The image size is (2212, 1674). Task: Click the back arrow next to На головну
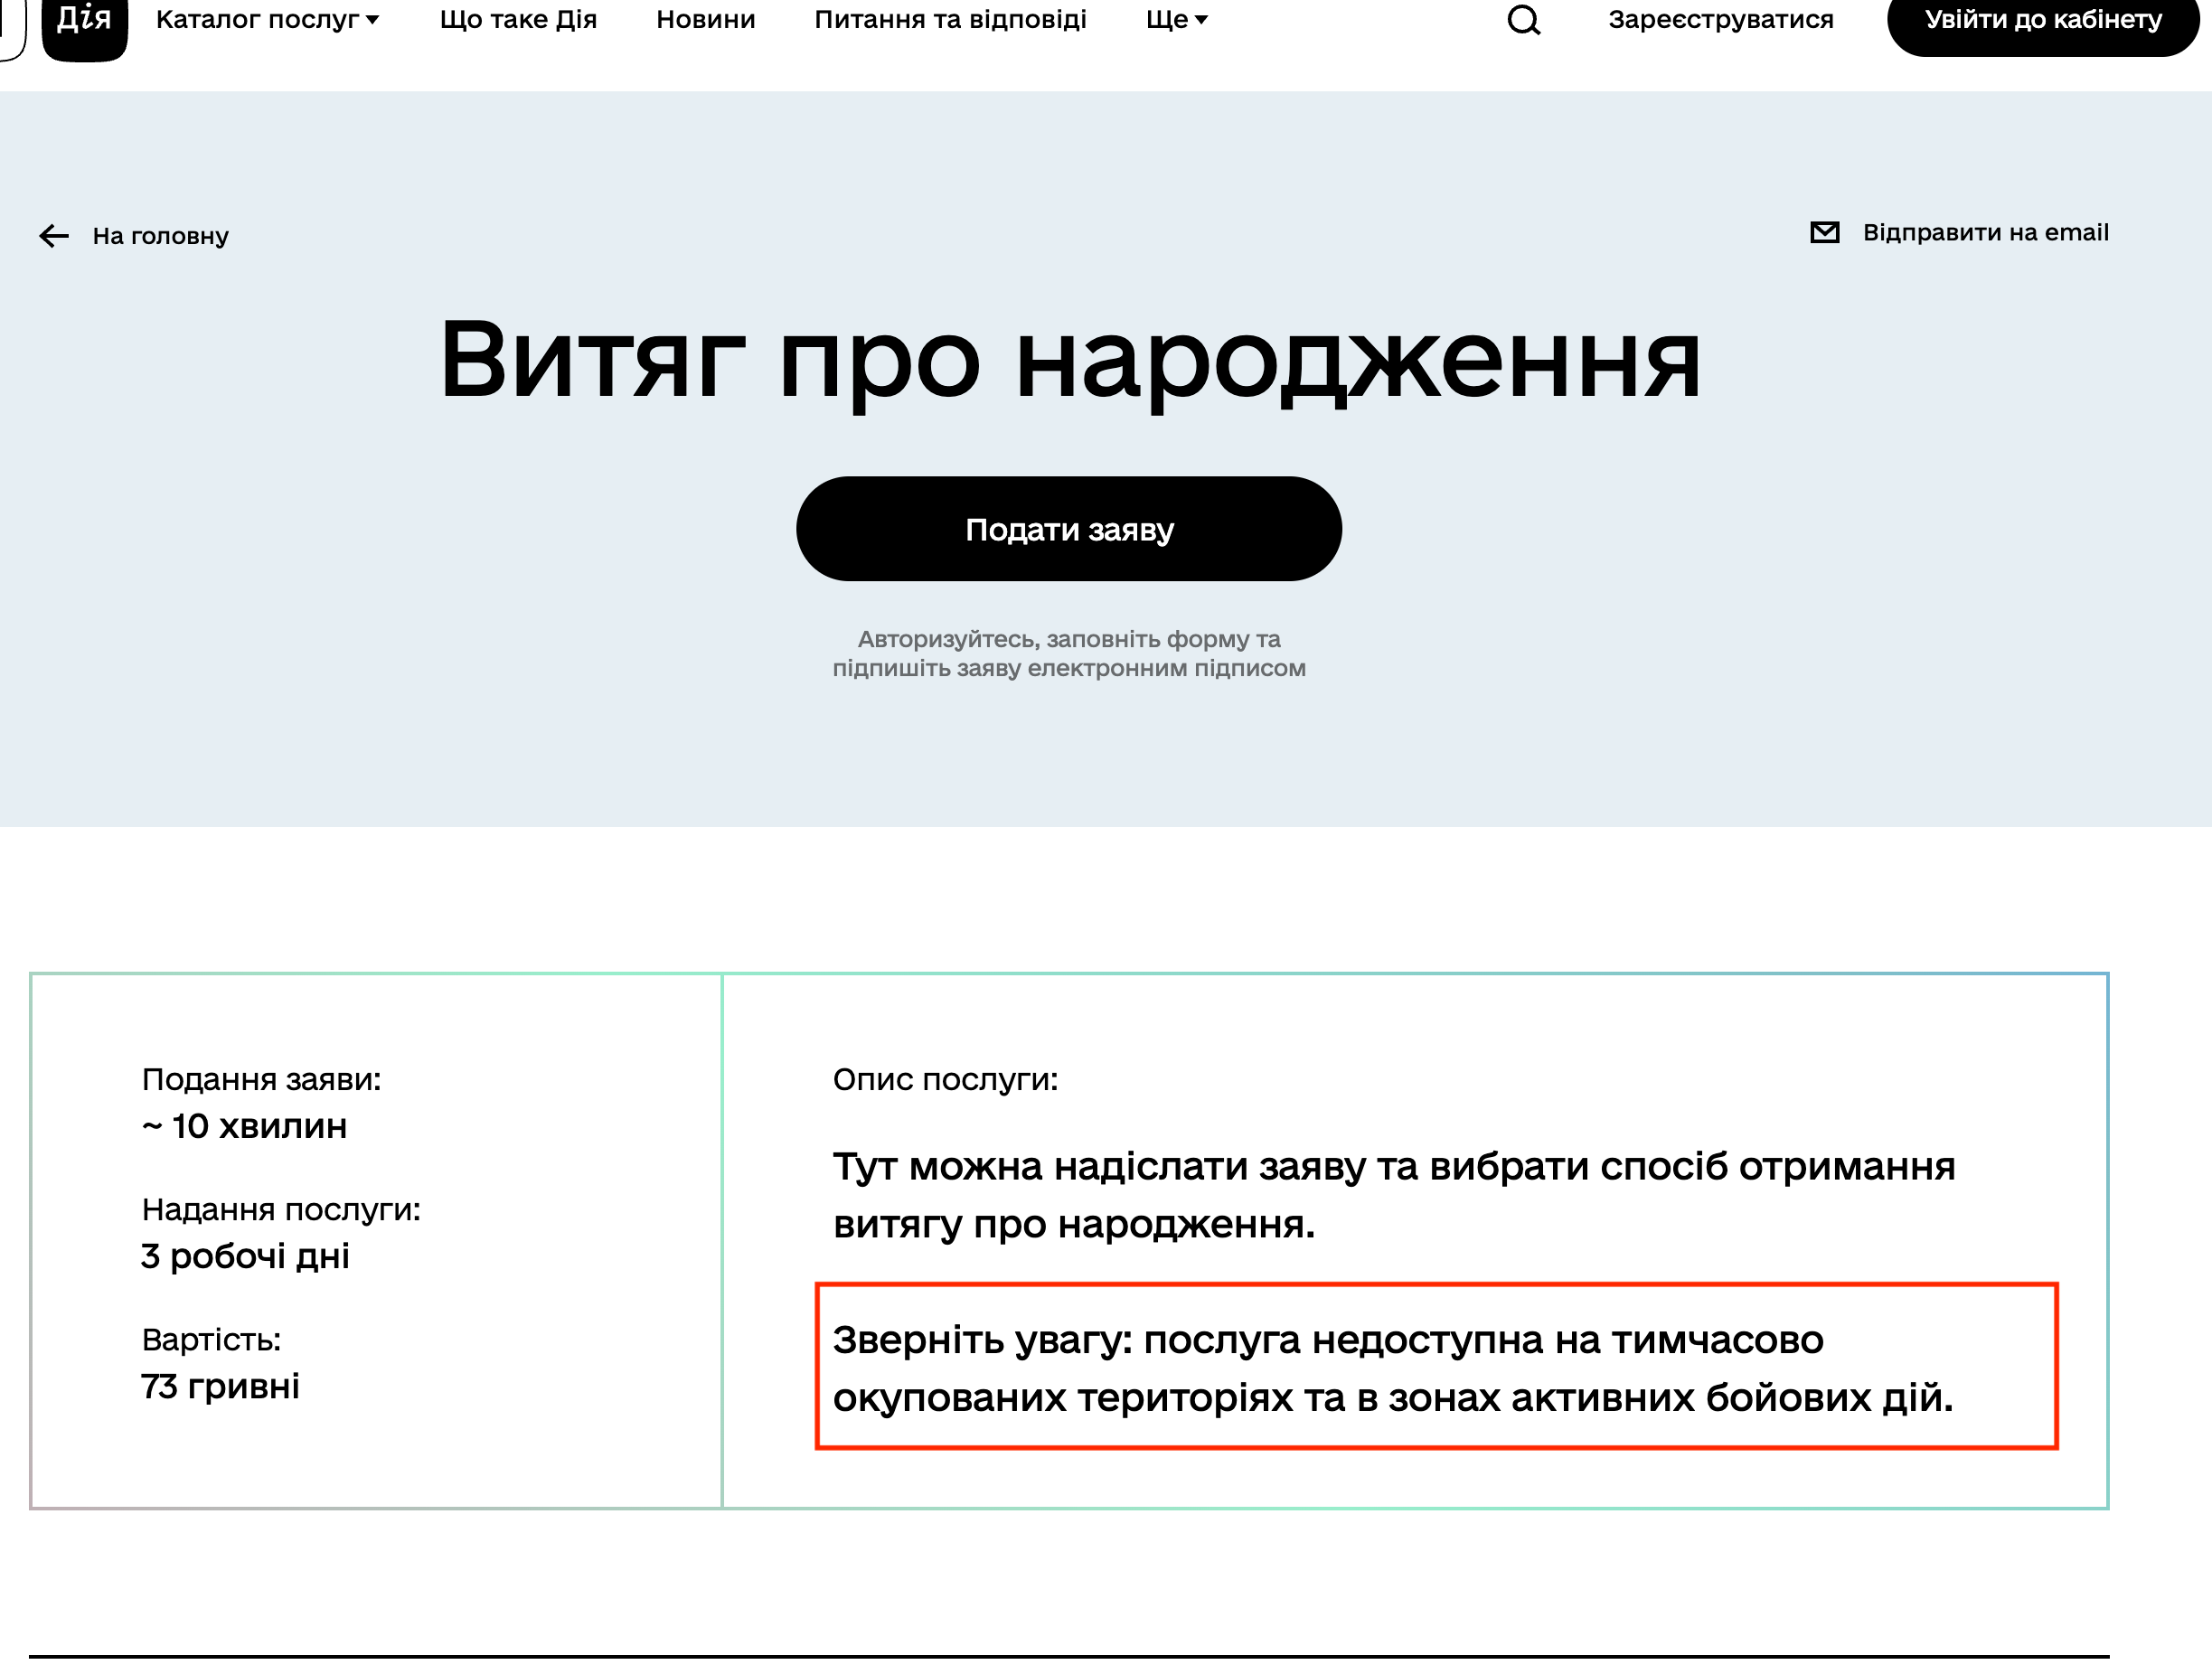pyautogui.click(x=52, y=237)
